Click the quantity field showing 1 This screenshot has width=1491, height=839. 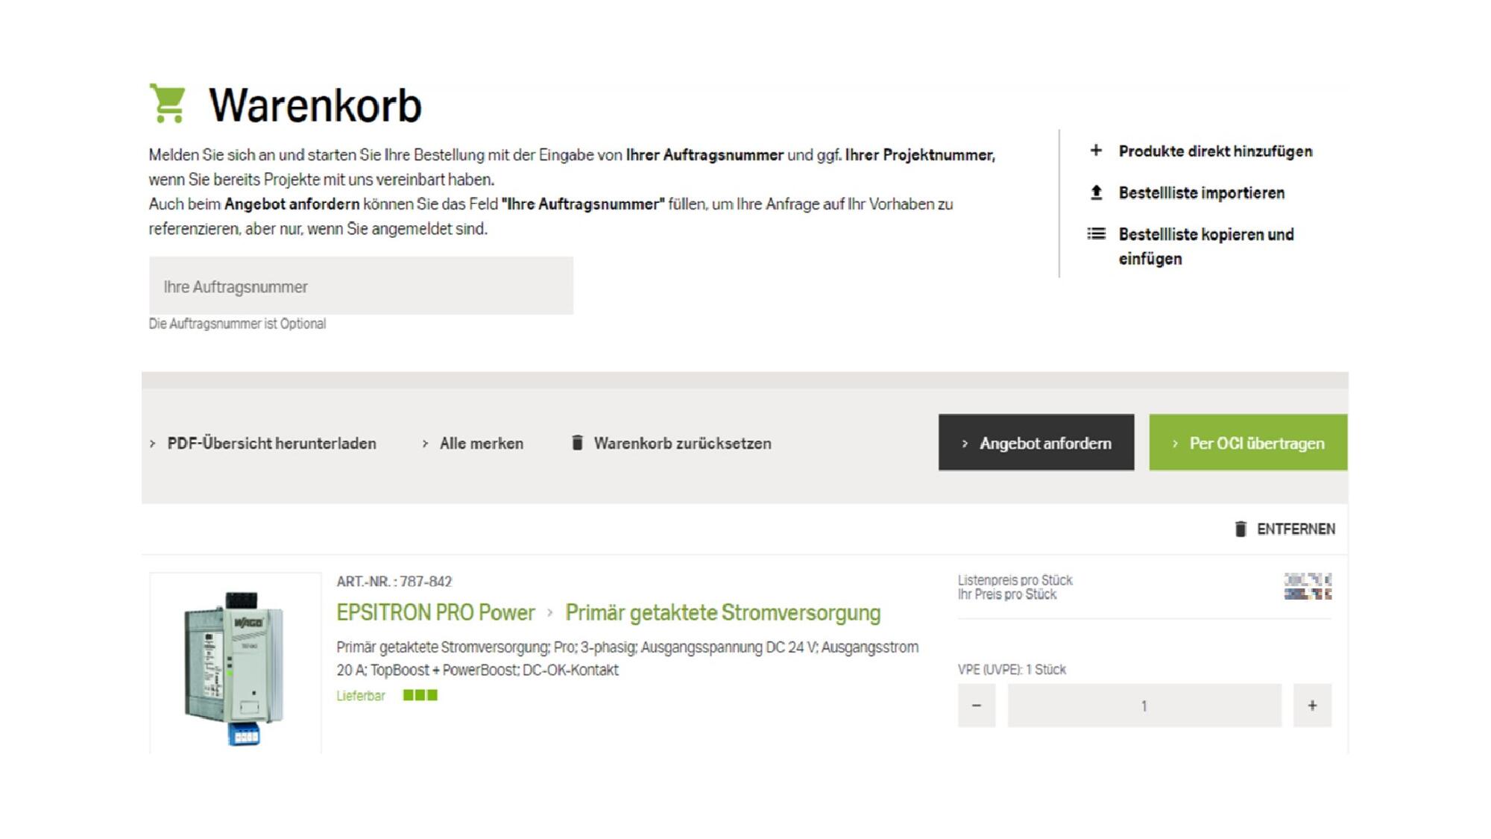[1144, 706]
